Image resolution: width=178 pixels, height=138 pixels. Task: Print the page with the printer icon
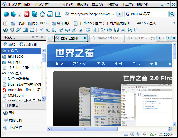pos(123,30)
